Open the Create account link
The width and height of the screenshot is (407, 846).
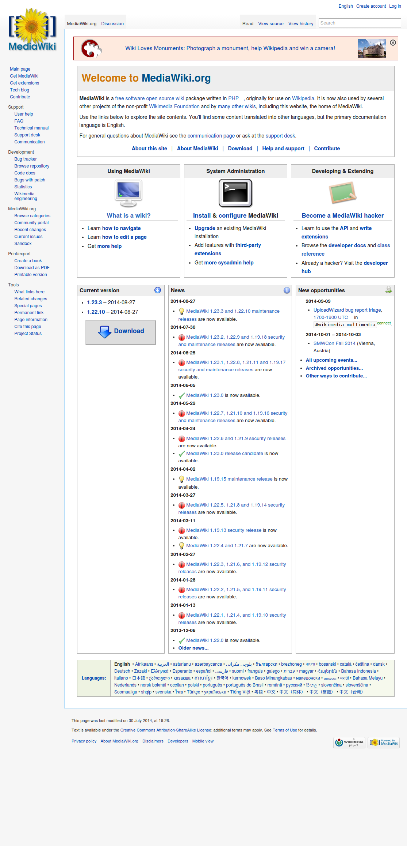(x=371, y=6)
